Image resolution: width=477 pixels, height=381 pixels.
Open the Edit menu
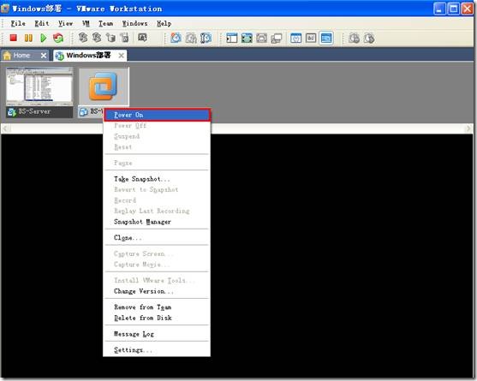[42, 23]
